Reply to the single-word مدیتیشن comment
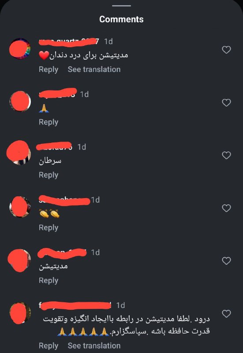 (49, 281)
